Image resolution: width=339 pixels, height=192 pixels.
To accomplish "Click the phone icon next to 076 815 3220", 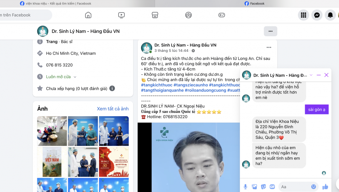I will click(40, 65).
